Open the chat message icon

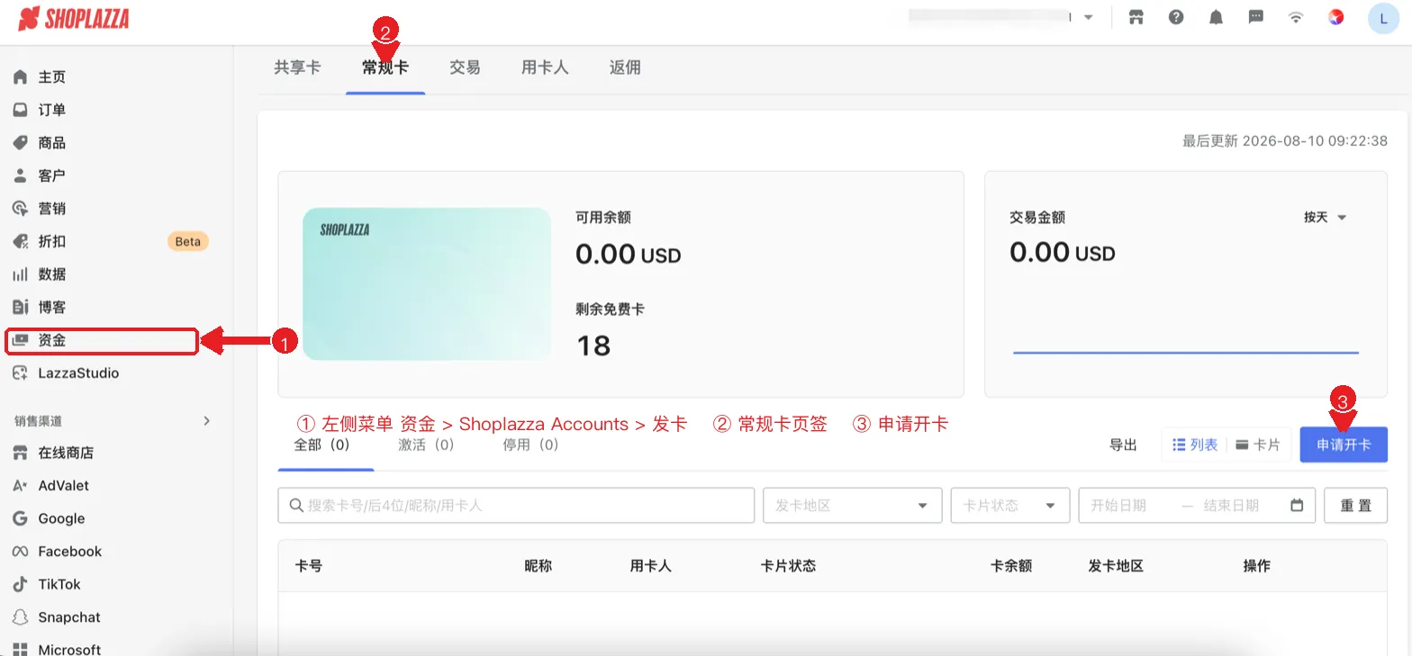(1256, 17)
